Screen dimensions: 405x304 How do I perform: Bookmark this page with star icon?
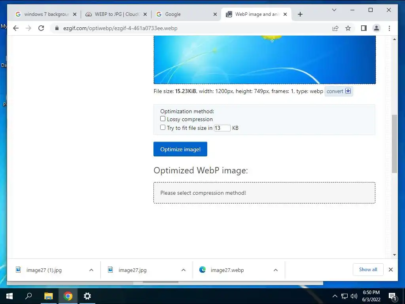pyautogui.click(x=348, y=28)
